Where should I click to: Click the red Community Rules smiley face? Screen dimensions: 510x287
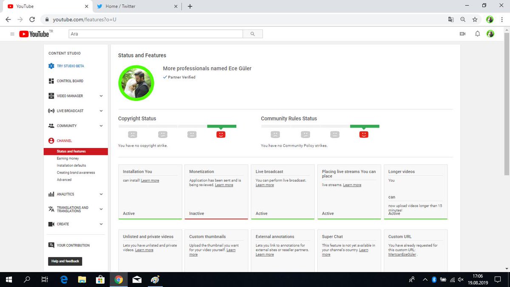coord(363,134)
